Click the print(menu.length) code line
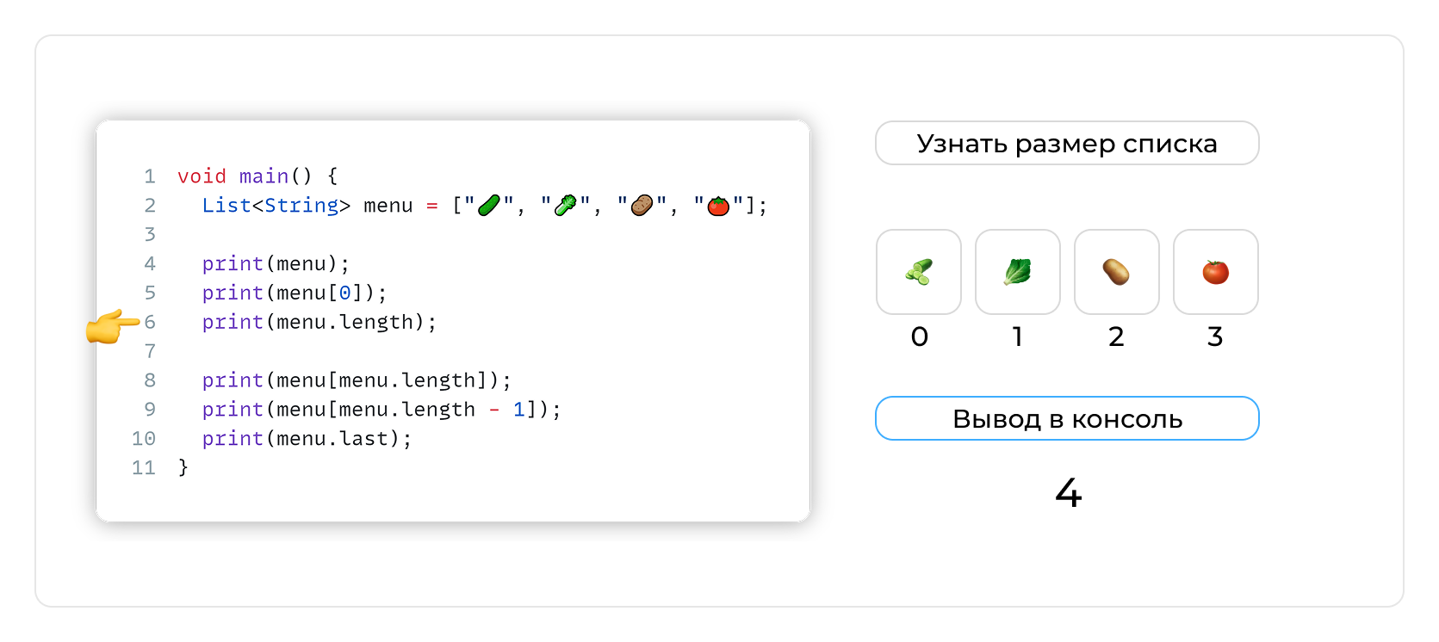1439x642 pixels. pos(319,322)
